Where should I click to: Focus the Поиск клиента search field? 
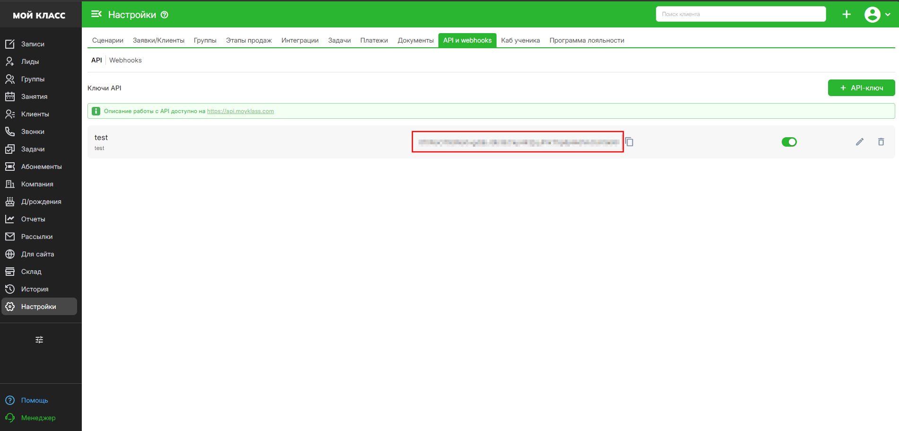click(x=741, y=14)
